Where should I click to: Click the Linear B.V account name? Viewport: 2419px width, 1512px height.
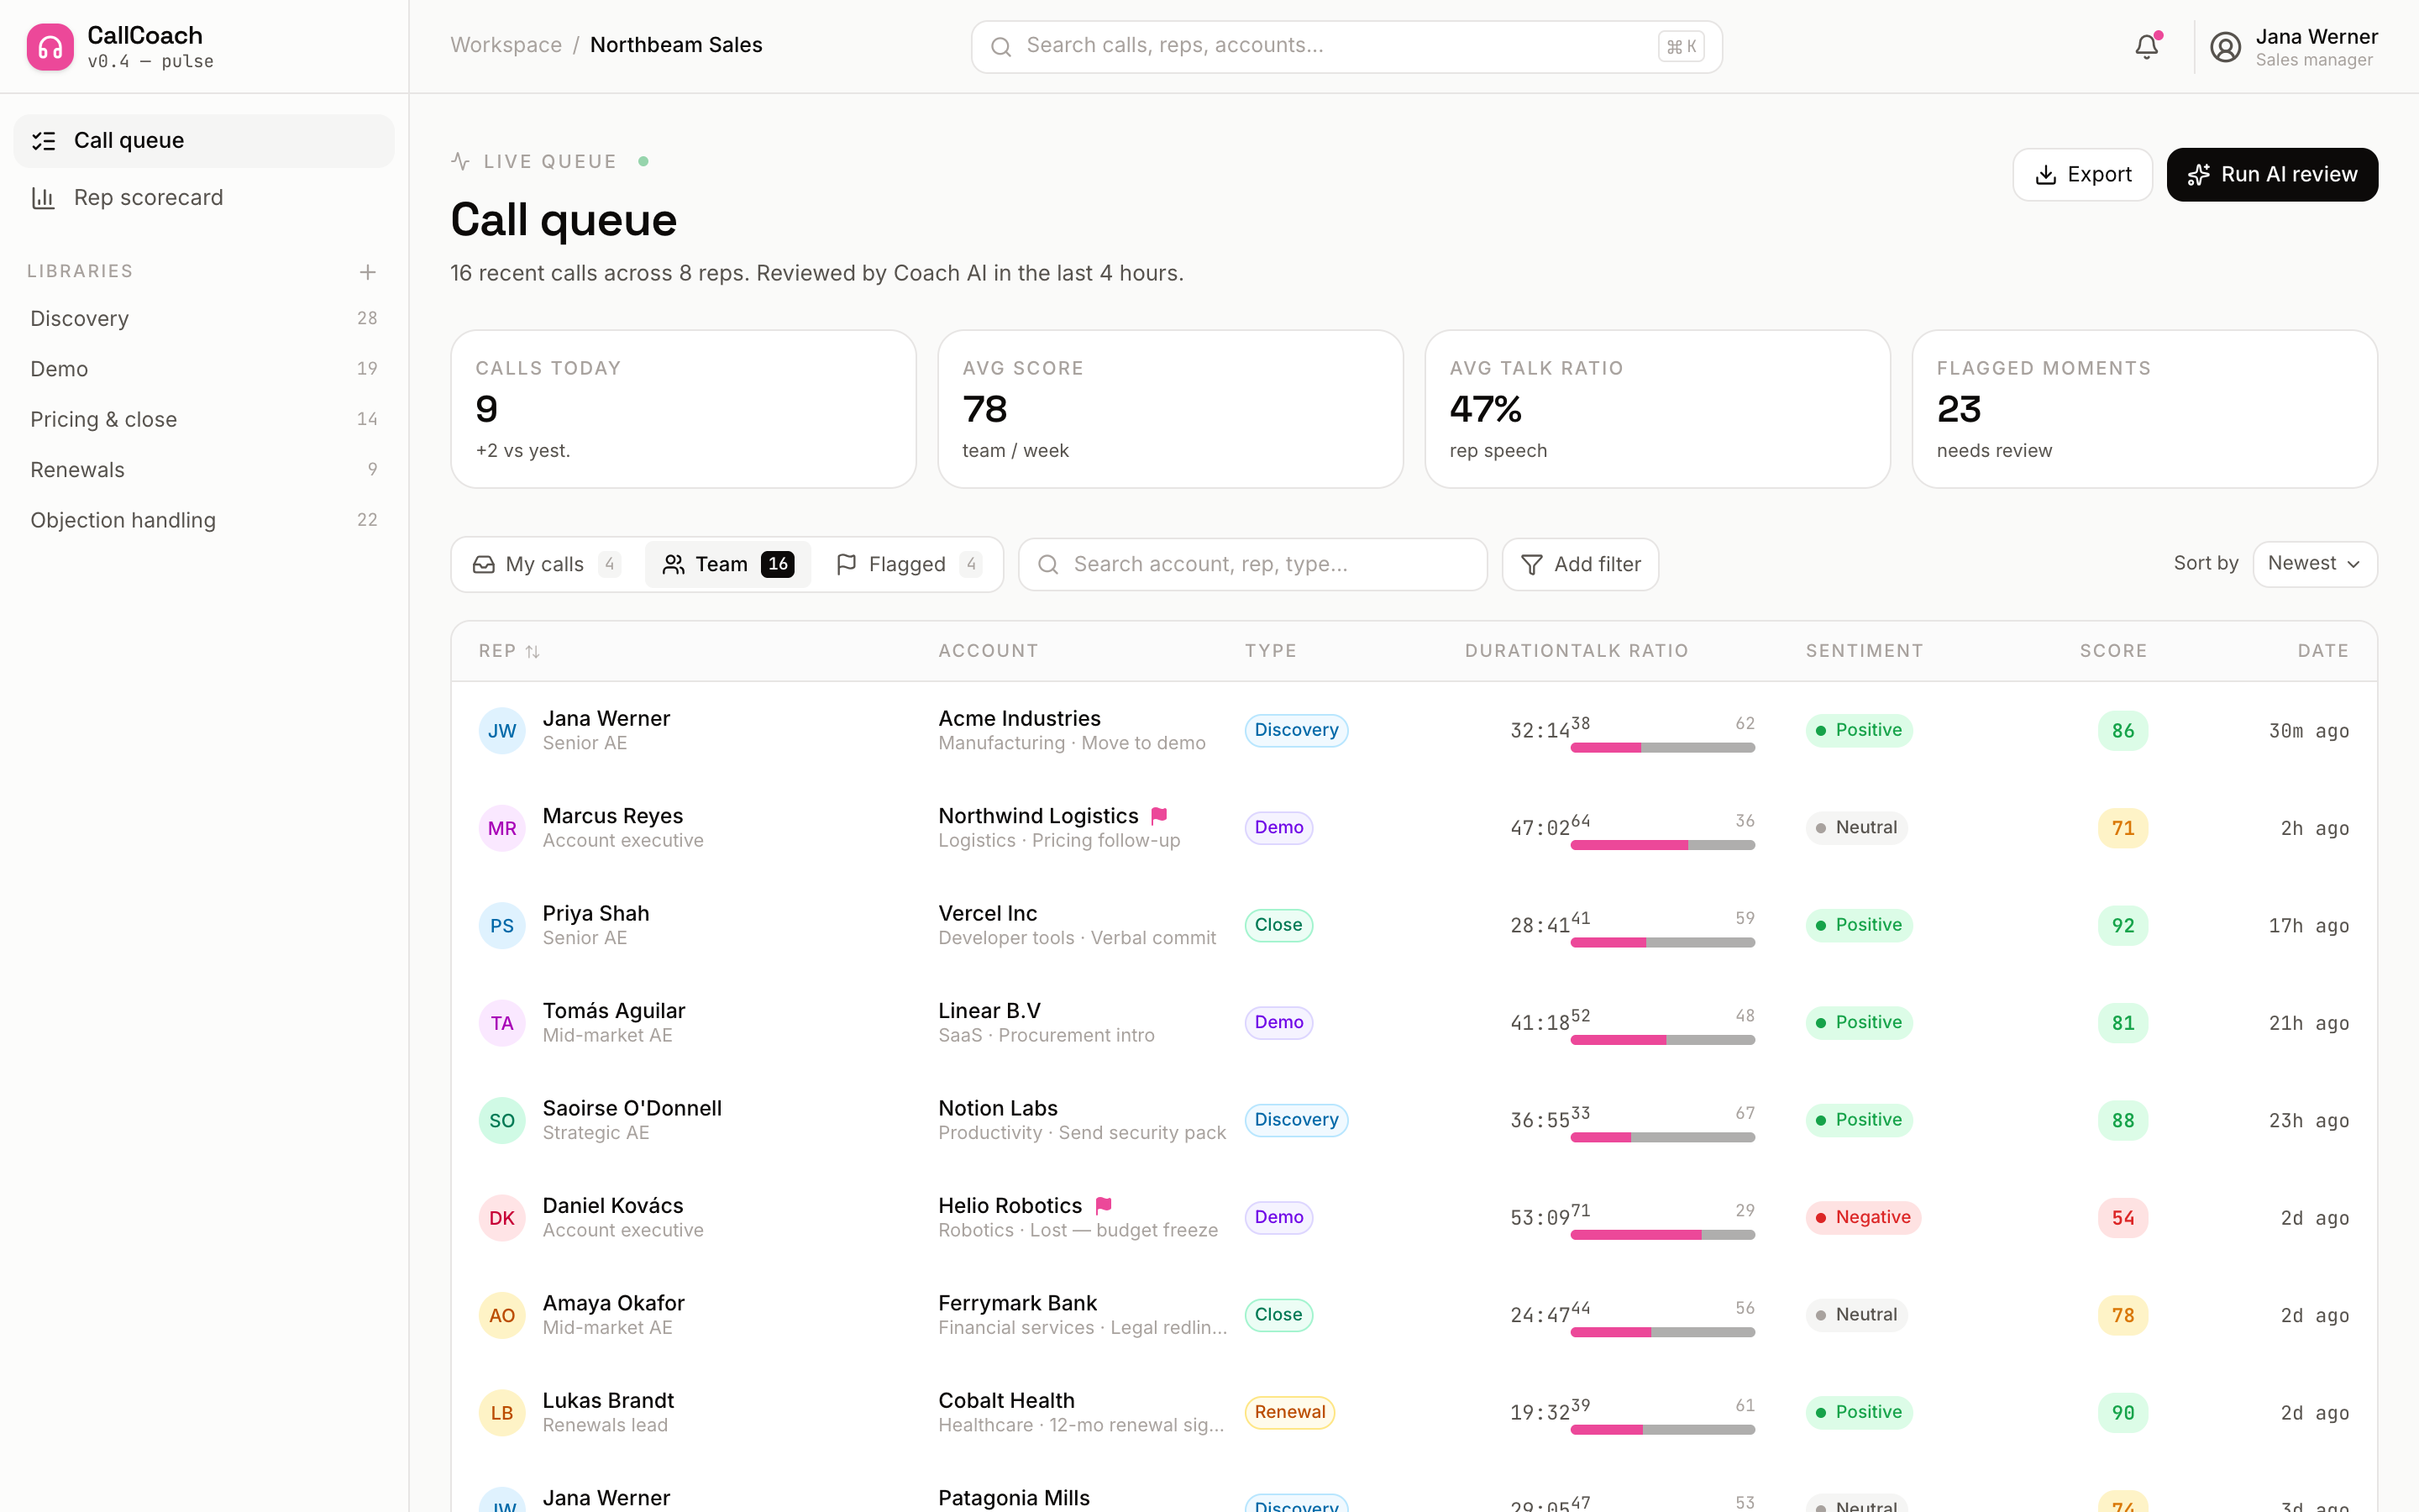click(989, 1011)
